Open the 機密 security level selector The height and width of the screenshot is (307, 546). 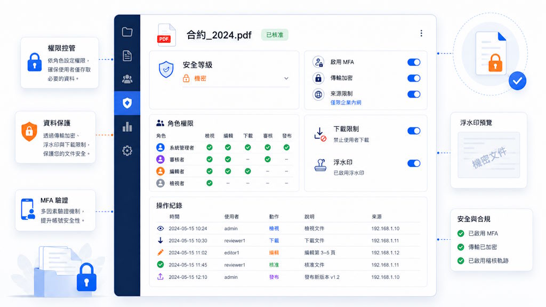[236, 79]
